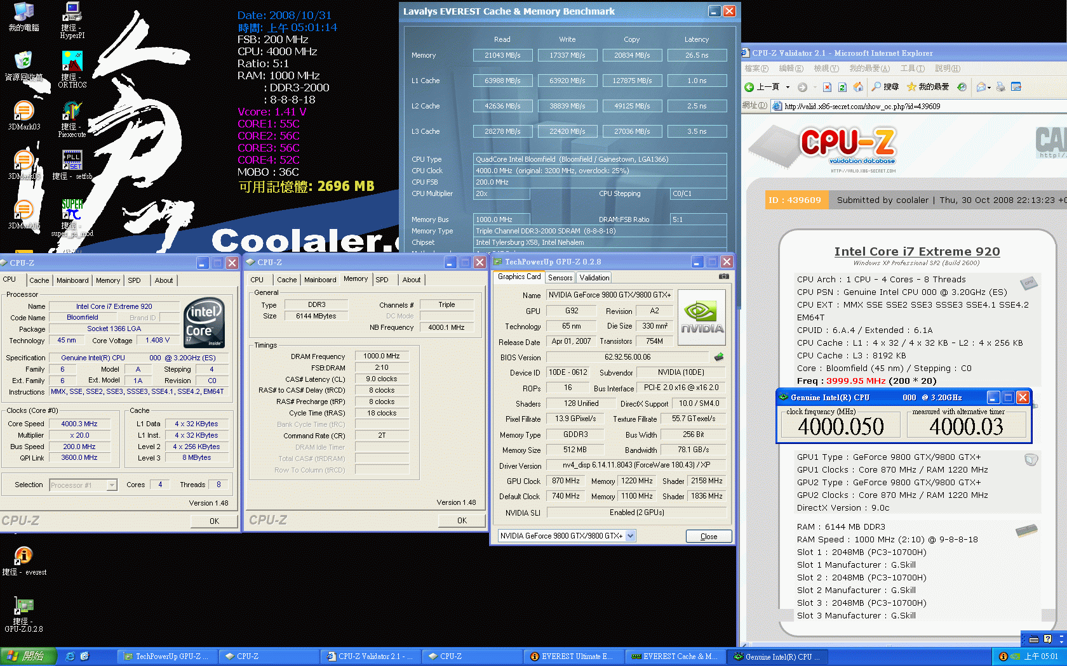Launch HyperPI shortcut on desktop
Image resolution: width=1067 pixels, height=666 pixels.
(72, 20)
